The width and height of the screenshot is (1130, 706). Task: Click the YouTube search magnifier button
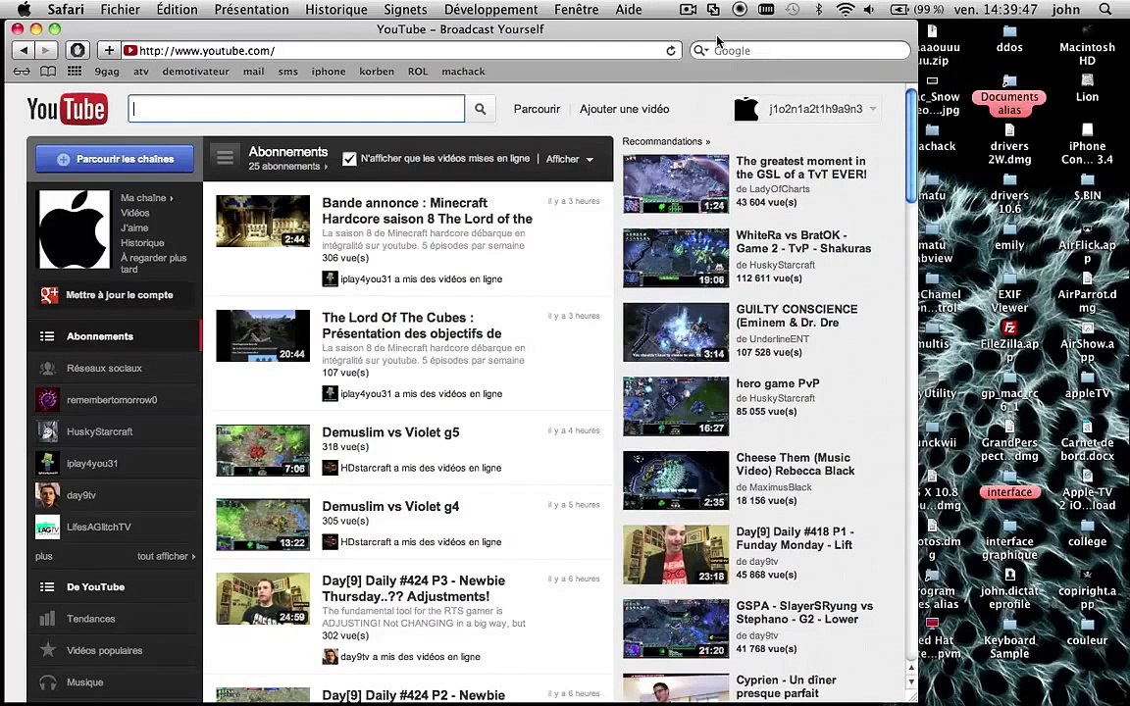pos(480,109)
